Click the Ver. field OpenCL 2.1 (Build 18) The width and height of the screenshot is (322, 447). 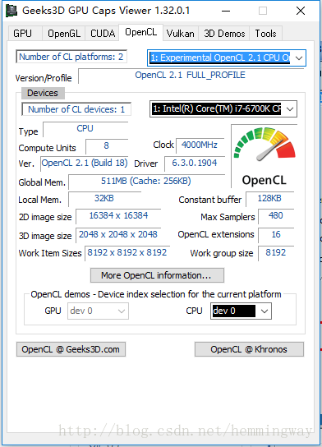tap(84, 164)
